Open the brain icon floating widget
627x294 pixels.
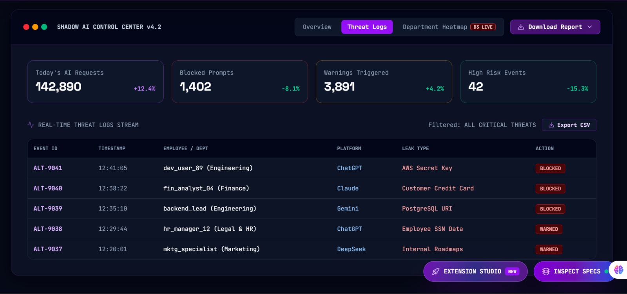pos(619,270)
